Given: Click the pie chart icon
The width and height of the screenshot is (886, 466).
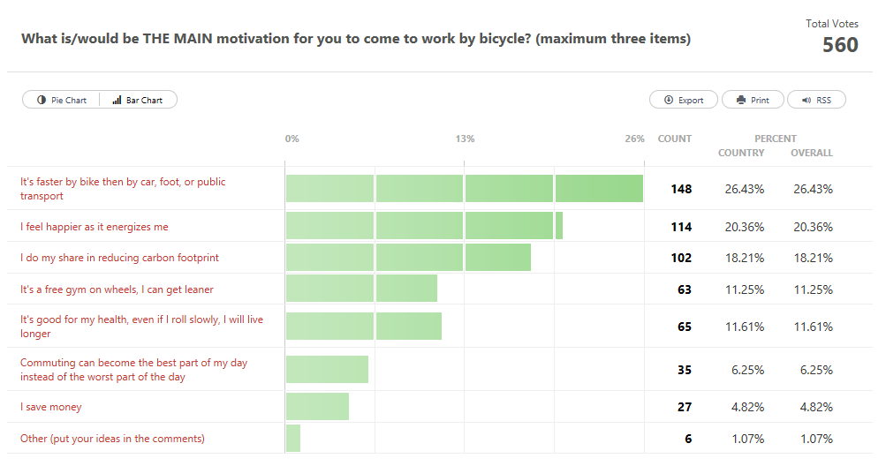Looking at the screenshot, I should tap(42, 101).
